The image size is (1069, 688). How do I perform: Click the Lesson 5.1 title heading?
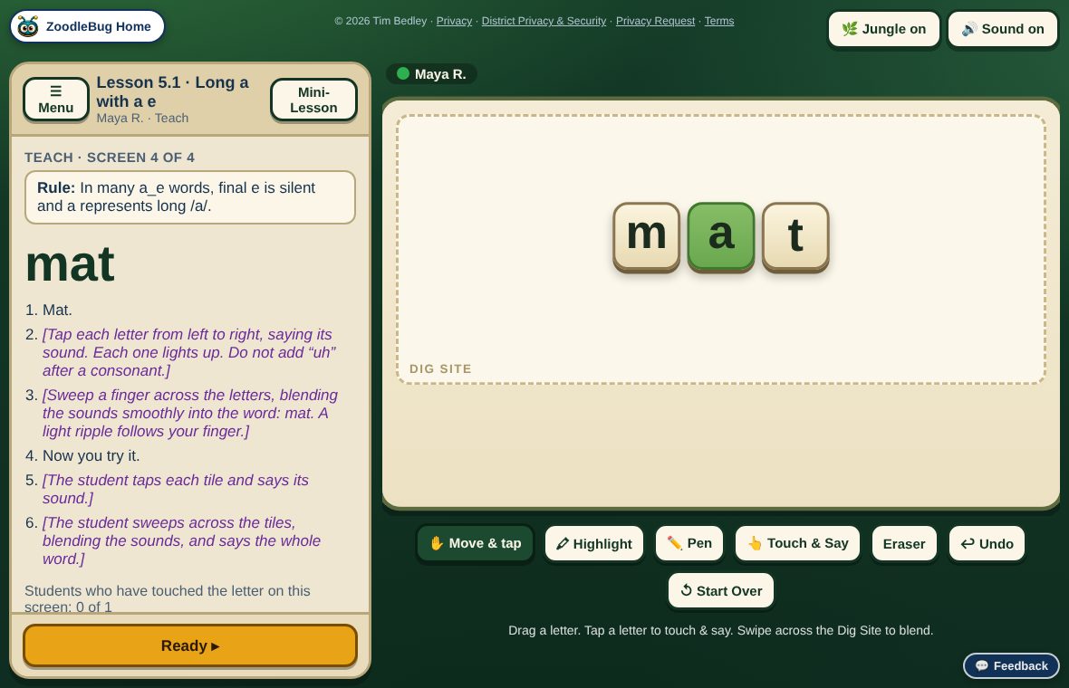point(172,92)
